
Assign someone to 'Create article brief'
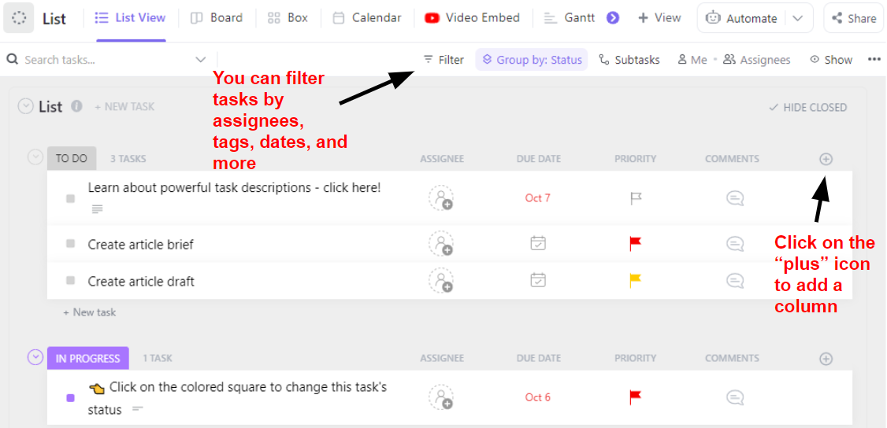pos(440,243)
